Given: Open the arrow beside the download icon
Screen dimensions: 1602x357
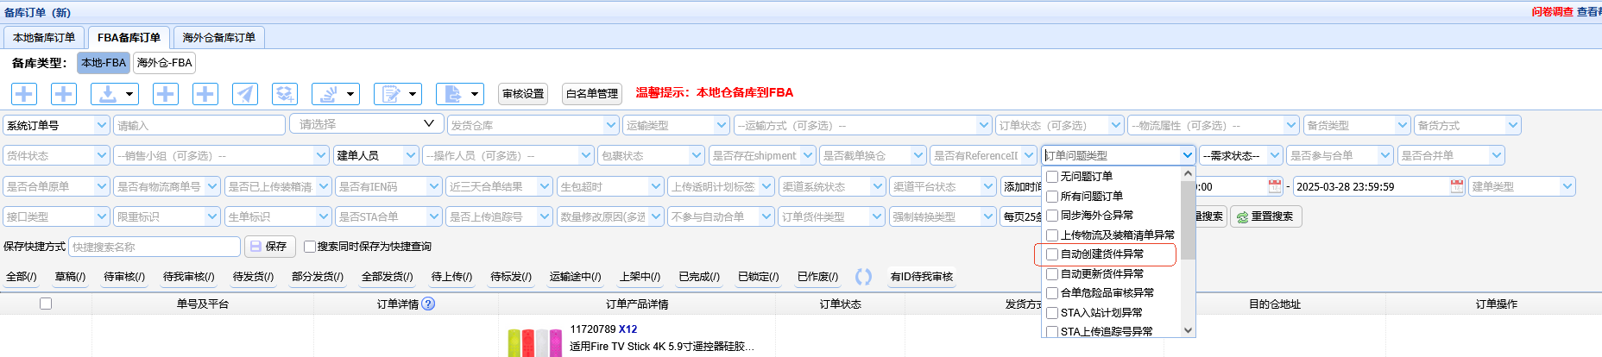Looking at the screenshot, I should (129, 94).
